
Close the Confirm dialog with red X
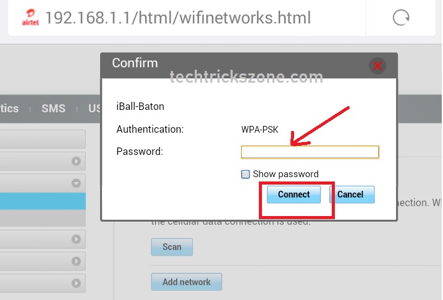point(377,65)
